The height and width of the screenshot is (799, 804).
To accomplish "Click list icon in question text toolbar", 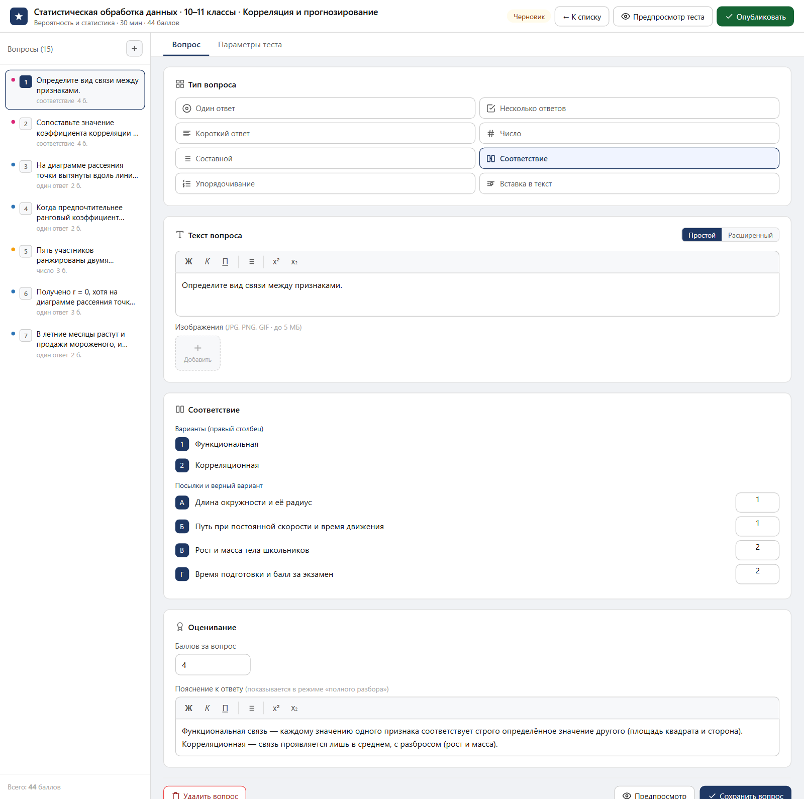I will tap(252, 262).
